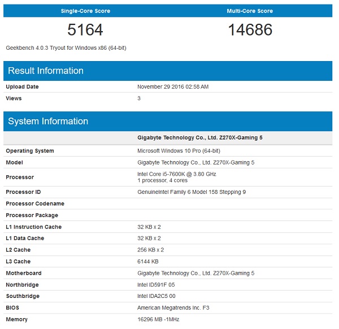Select American Megatrends Inc. F3 value
This screenshot has height=329, width=339.
pyautogui.click(x=173, y=308)
